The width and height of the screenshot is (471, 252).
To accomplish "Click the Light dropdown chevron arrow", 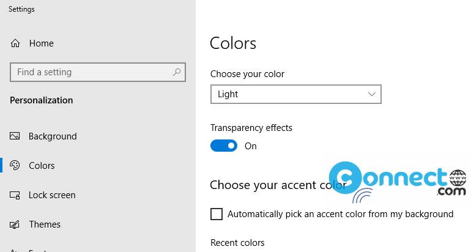I will pyautogui.click(x=371, y=94).
